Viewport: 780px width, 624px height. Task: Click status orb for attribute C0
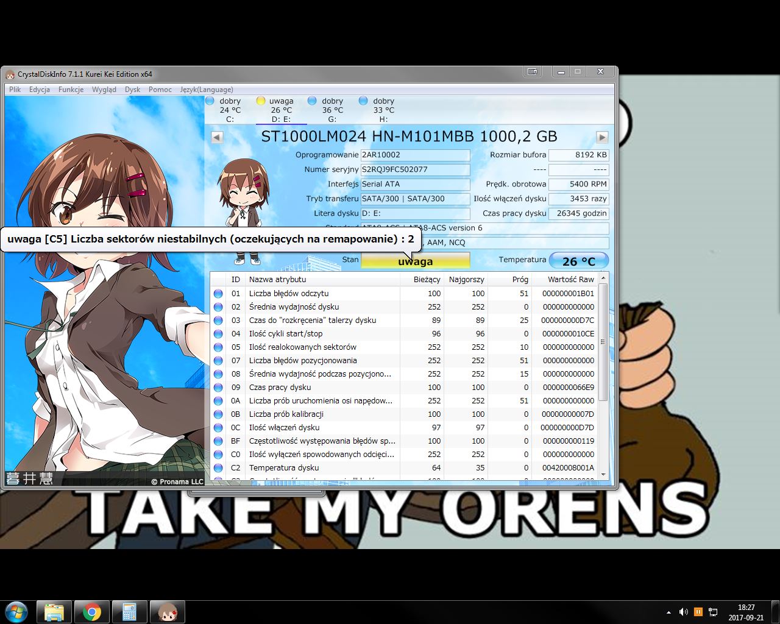(218, 455)
